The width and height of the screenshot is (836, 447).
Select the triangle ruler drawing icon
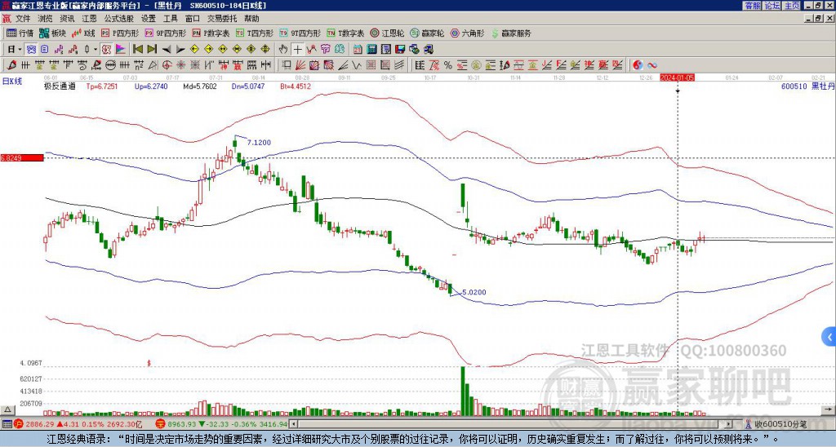(x=153, y=65)
